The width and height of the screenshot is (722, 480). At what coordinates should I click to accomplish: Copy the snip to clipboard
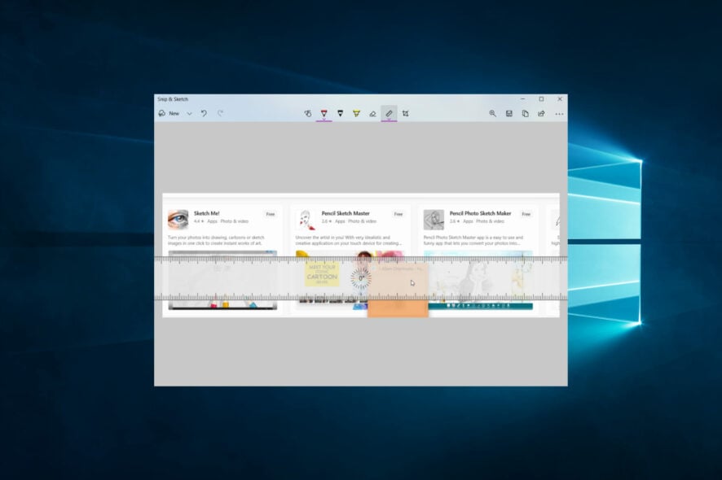coord(525,114)
